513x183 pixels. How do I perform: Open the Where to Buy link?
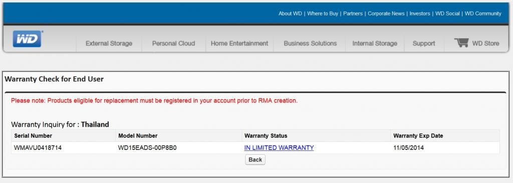tap(323, 14)
